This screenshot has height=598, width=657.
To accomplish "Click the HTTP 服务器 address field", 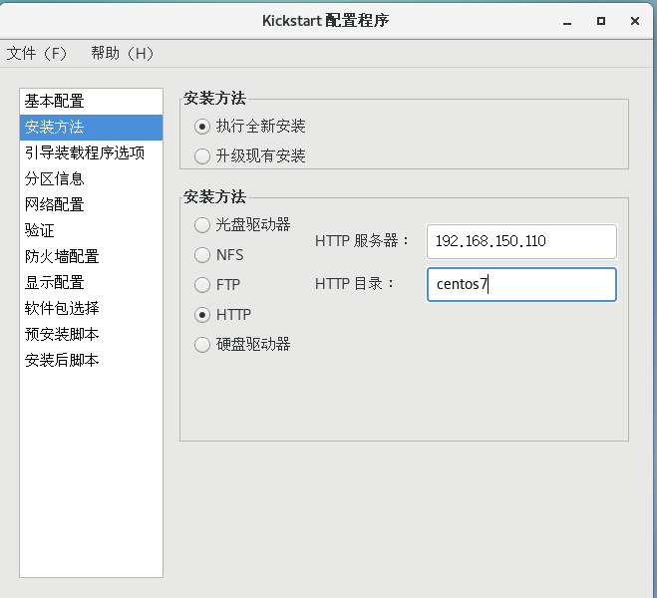I will (521, 241).
